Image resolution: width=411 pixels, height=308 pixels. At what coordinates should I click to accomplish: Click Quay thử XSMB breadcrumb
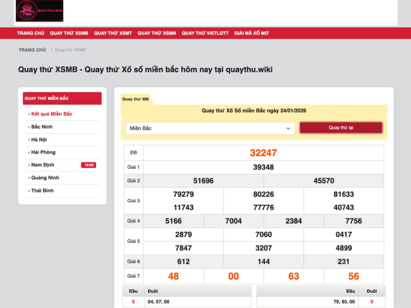pos(70,50)
